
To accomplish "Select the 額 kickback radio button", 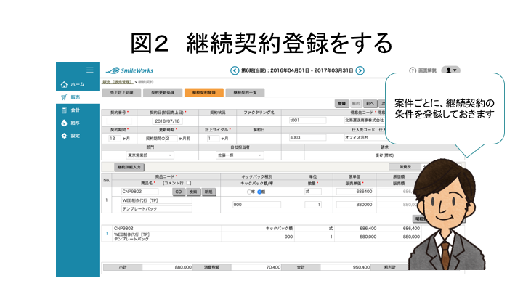I will click(x=259, y=192).
